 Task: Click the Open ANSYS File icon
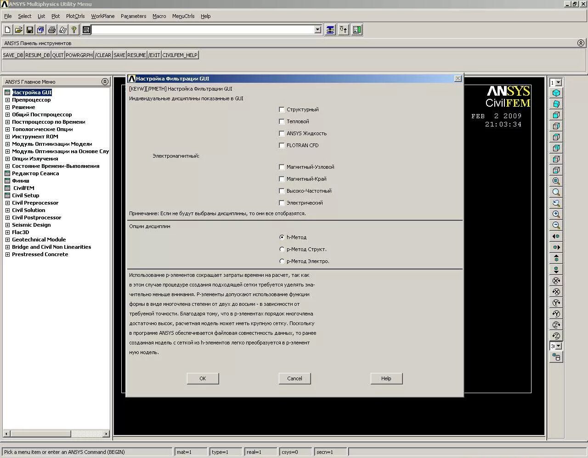[x=18, y=30]
